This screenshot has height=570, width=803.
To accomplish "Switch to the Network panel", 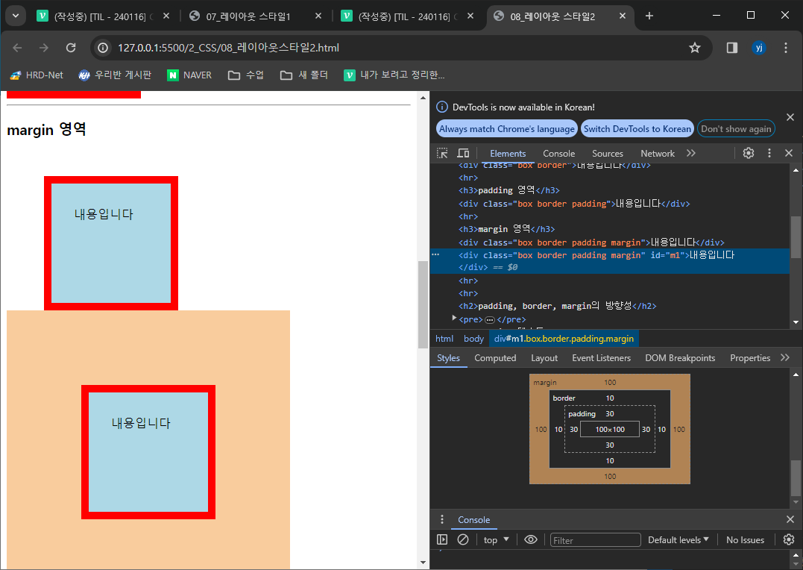I will pyautogui.click(x=658, y=153).
